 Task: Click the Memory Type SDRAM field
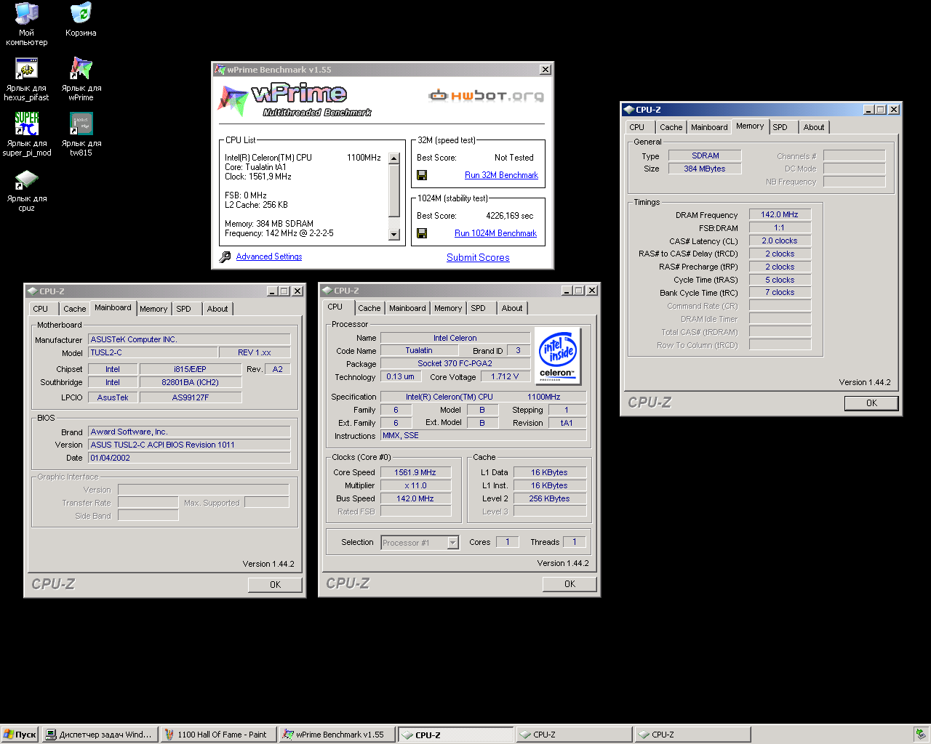click(x=705, y=155)
